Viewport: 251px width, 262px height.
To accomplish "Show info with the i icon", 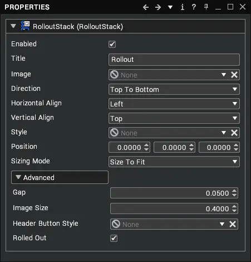I will click(x=183, y=7).
